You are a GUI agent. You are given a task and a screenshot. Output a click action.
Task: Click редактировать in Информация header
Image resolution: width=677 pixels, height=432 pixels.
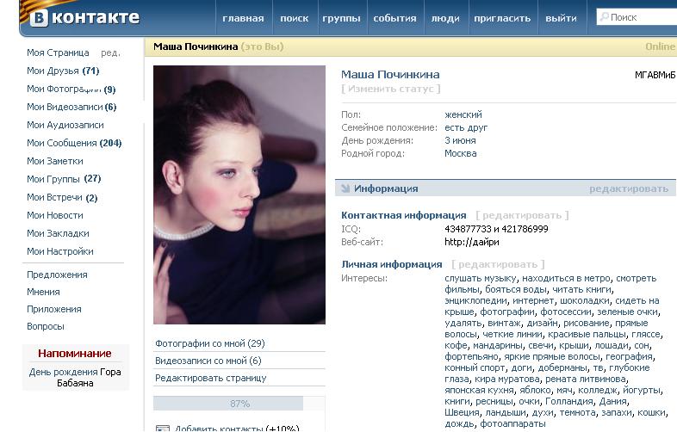click(x=629, y=188)
